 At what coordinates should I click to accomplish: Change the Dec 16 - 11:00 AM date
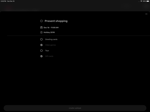51,28
